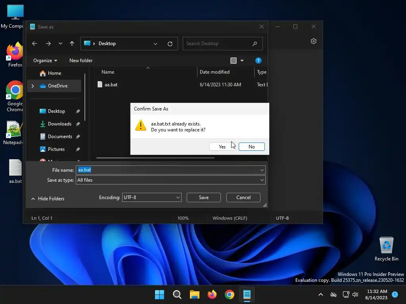Select OneDrive in the navigation pane
406x304 pixels.
coord(57,86)
